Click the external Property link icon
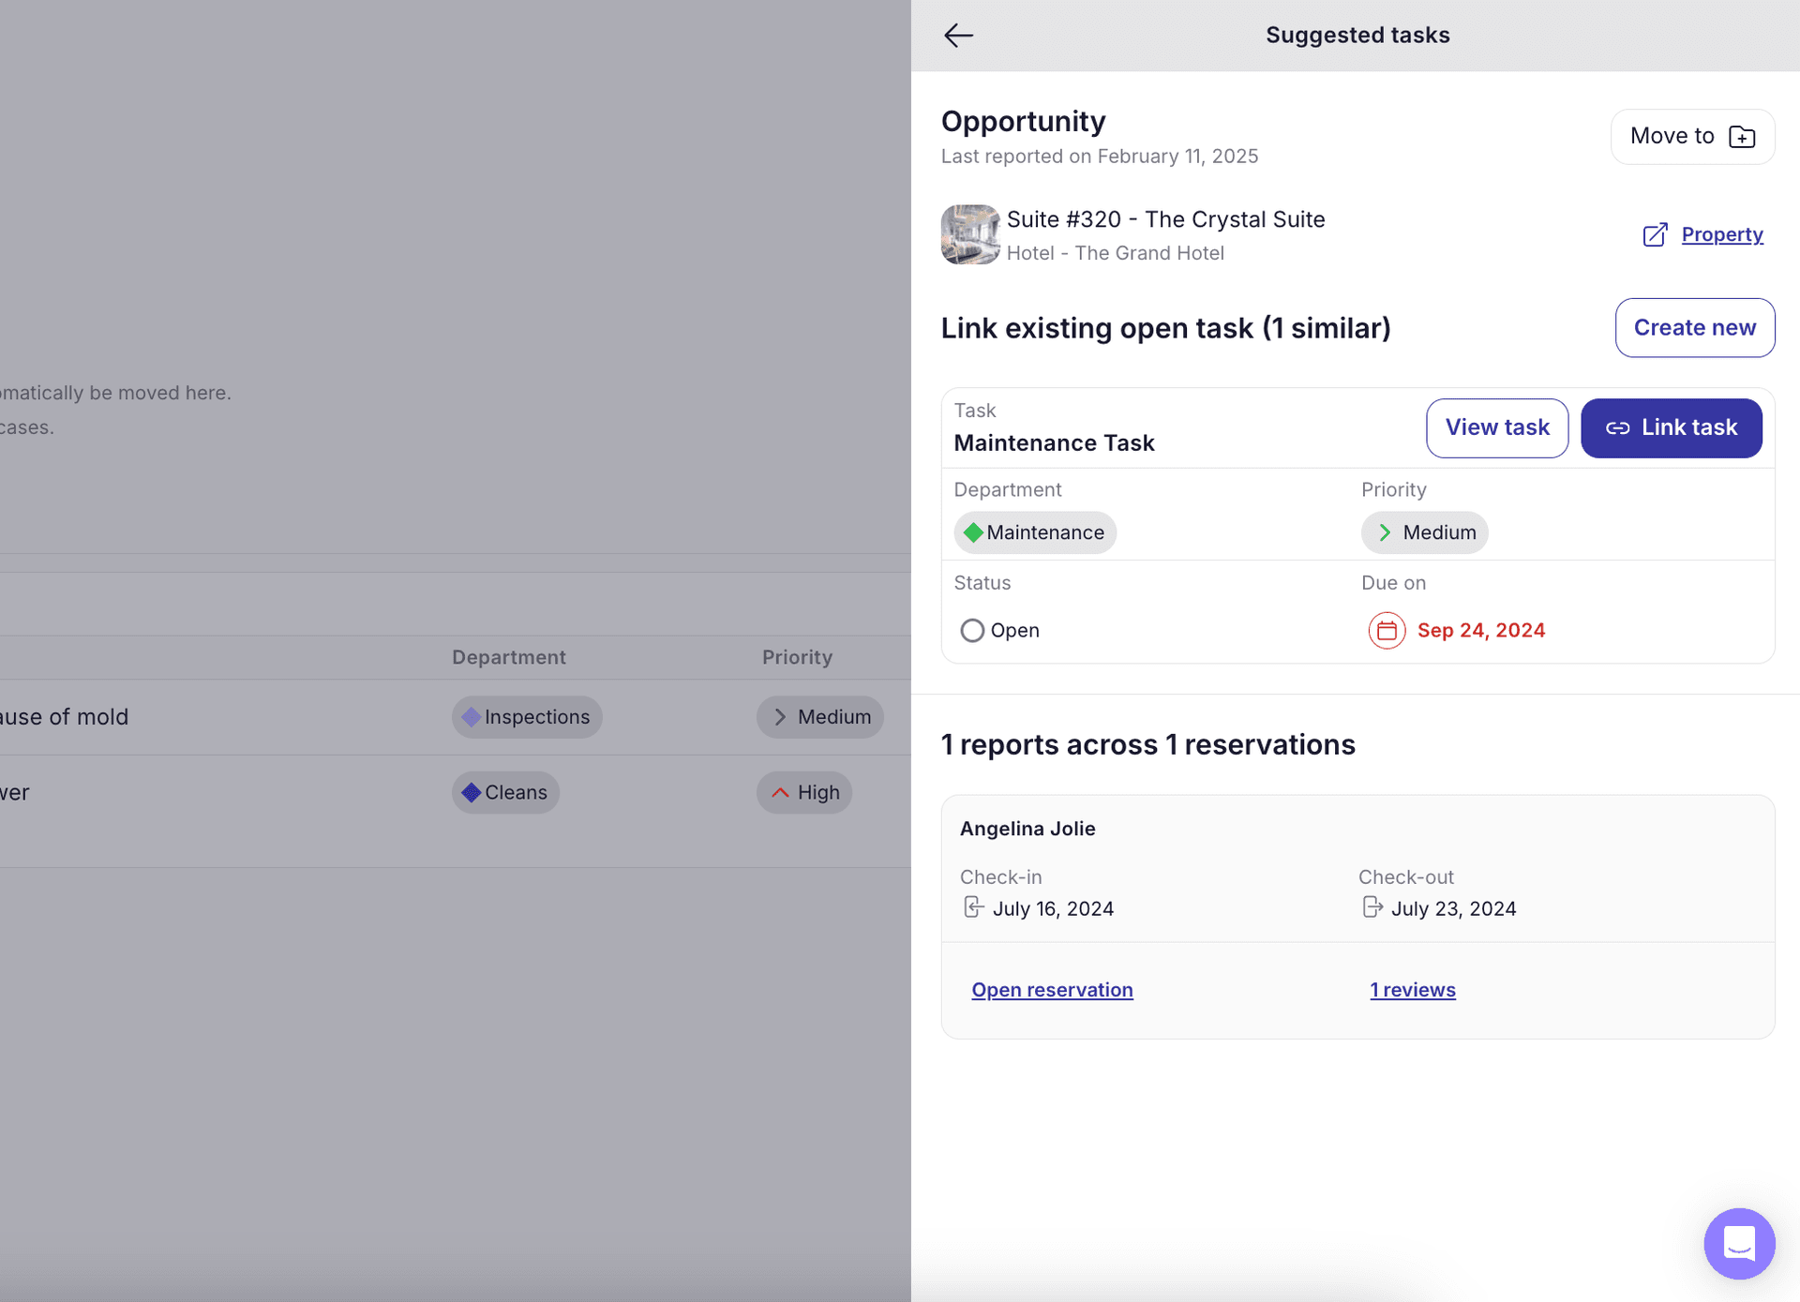Screen dimensions: 1800x1302 1656,234
